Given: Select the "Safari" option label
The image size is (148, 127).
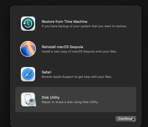Looking at the screenshot, I should (x=46, y=72).
